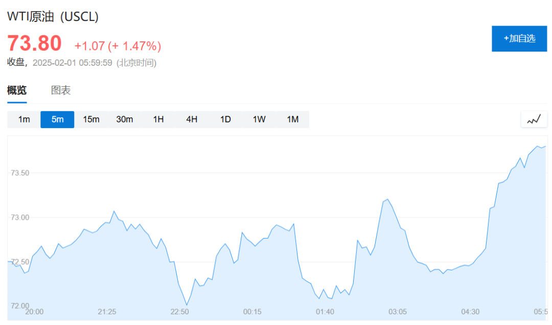Click the 2025-02-01 05:59:59 timestamp

(73, 63)
